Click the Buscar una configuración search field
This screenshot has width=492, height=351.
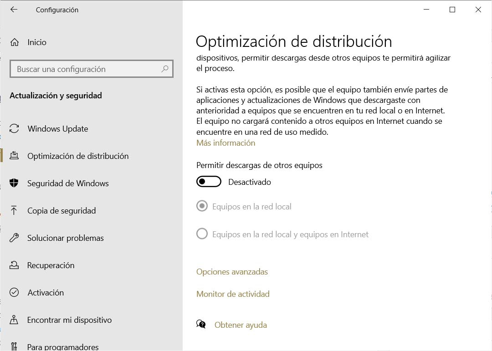pyautogui.click(x=91, y=69)
